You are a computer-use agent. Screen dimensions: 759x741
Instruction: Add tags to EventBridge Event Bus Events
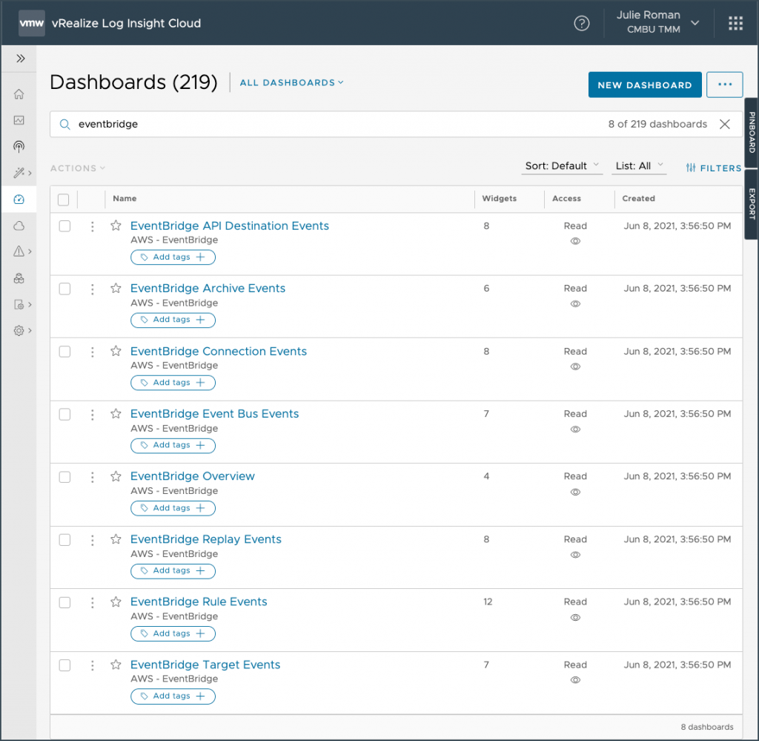tap(173, 446)
